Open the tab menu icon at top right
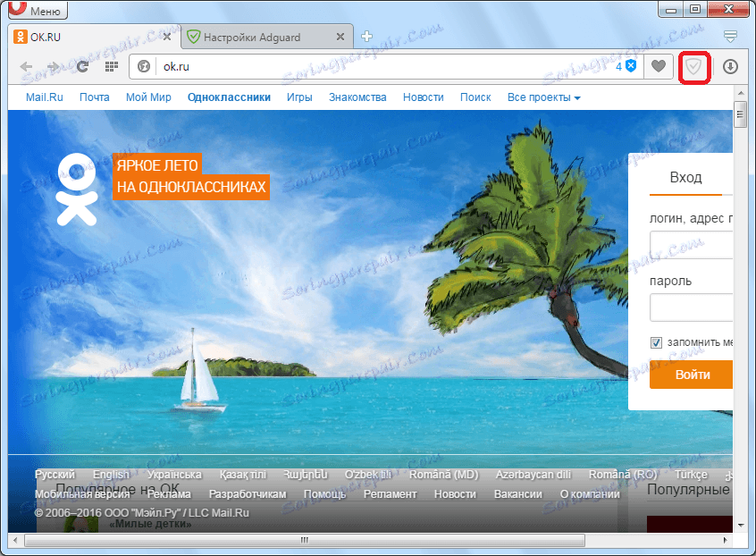 click(730, 36)
